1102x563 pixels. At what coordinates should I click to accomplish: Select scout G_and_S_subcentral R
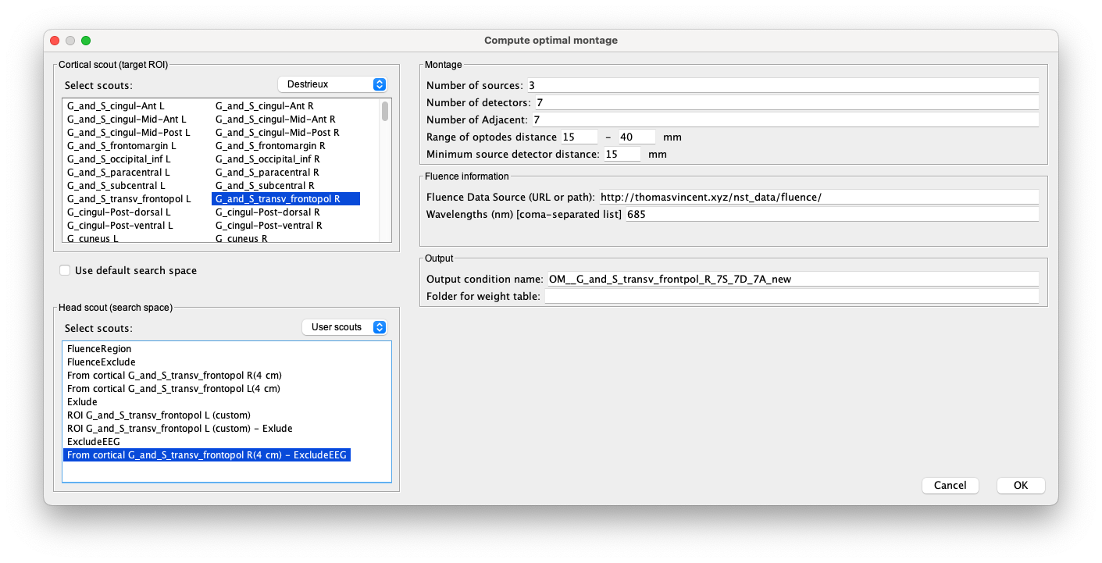click(x=266, y=185)
